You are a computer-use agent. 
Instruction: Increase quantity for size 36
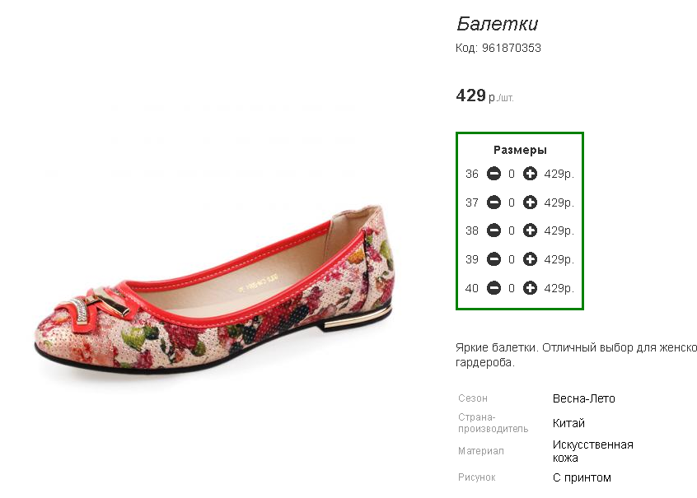click(x=530, y=174)
